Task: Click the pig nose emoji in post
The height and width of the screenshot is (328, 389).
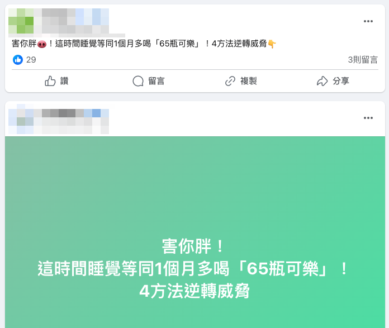Action: click(42, 44)
